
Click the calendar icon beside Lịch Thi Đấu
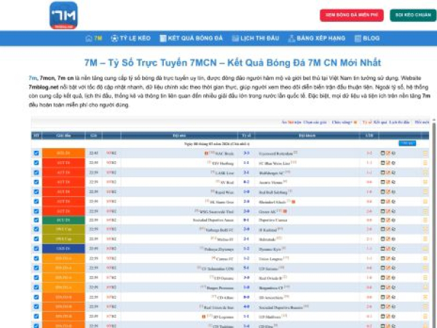point(235,39)
